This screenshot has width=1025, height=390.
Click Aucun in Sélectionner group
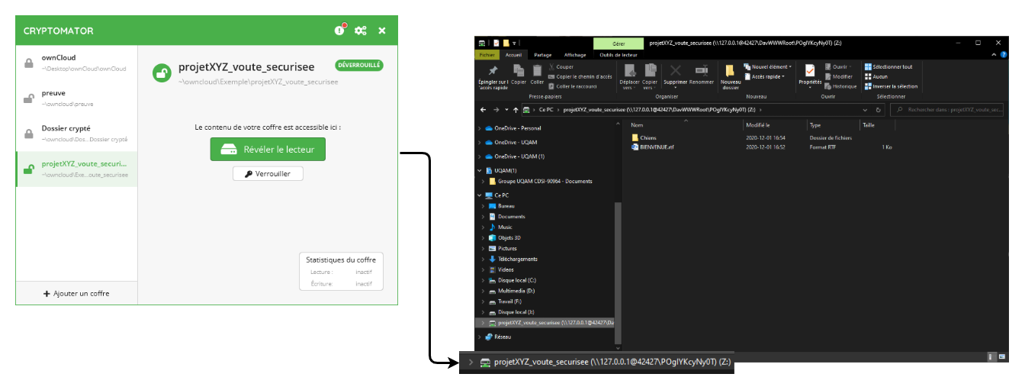click(876, 76)
